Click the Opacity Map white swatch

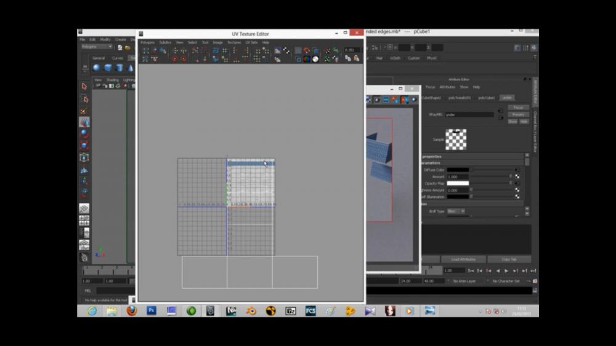click(x=458, y=183)
